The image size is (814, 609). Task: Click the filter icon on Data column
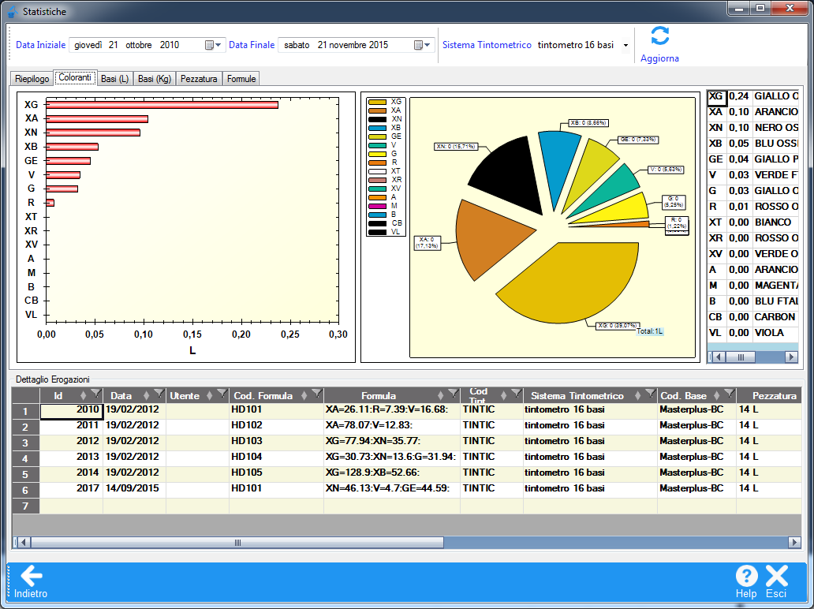[x=159, y=394]
